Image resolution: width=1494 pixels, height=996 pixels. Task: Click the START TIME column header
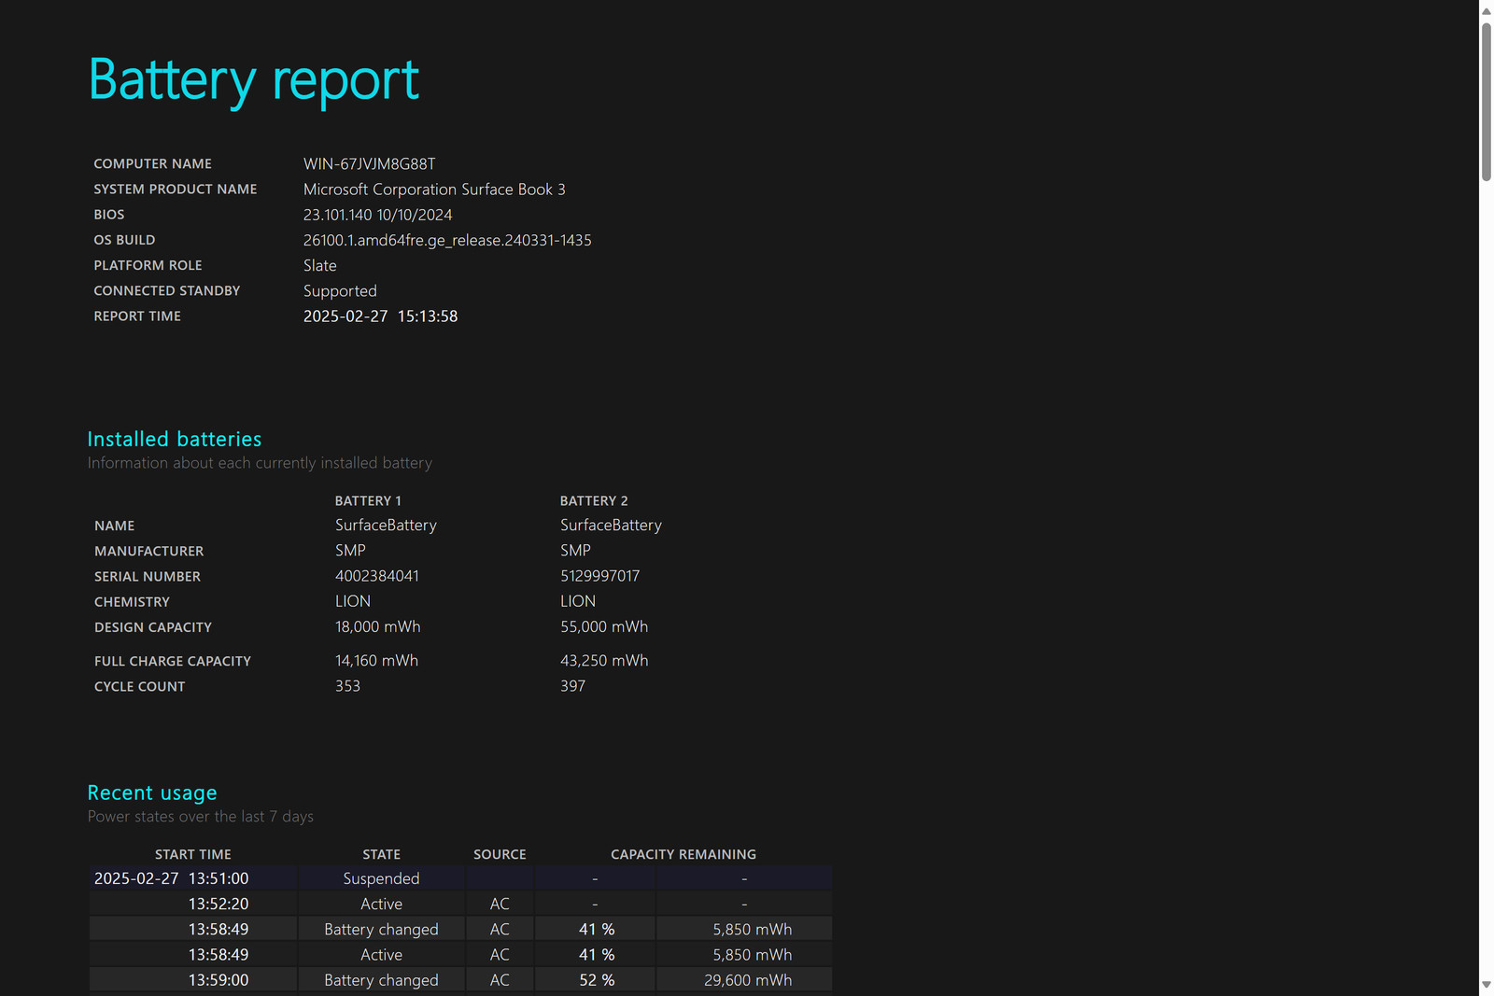(x=193, y=854)
